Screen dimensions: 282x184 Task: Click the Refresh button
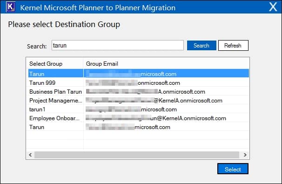coord(233,46)
